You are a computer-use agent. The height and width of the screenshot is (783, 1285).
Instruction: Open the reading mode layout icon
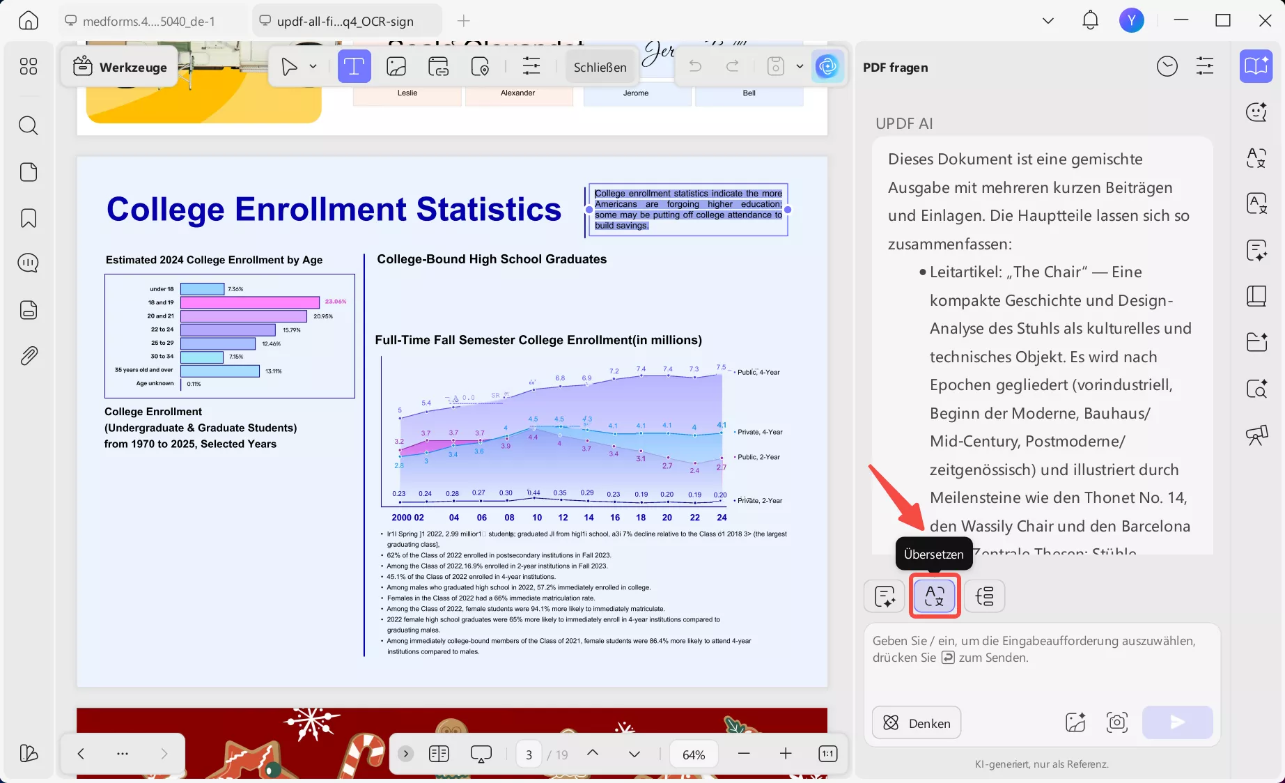coord(439,754)
